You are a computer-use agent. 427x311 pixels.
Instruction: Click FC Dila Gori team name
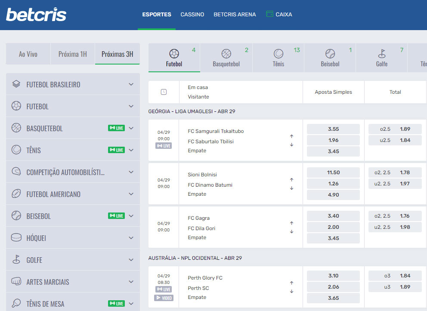[x=201, y=228]
